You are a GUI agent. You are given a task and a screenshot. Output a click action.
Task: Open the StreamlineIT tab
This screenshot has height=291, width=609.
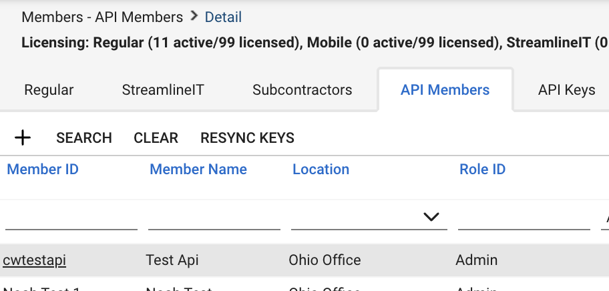tap(163, 89)
